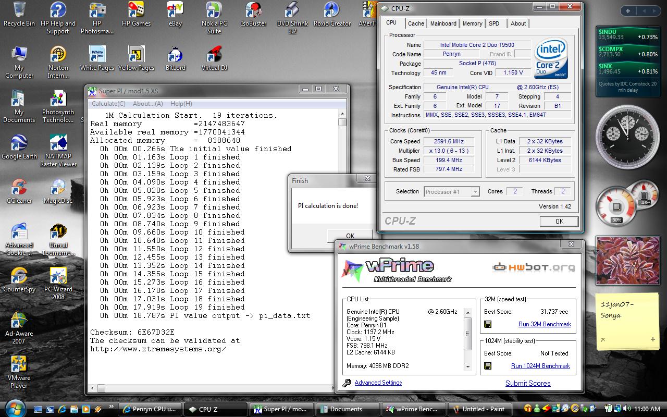Viewport: 667px width, 417px height.
Task: Open the About tab in CPU-Z
Action: tap(518, 23)
